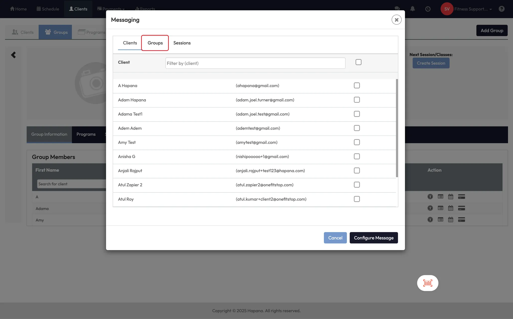Screen dimensions: 513x319
Task: Open the chat messages icon
Action: [x=397, y=8]
